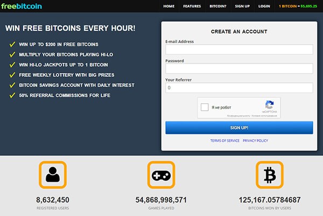Click the reCAPTCHA logo icon
323x216 pixels.
(269, 105)
